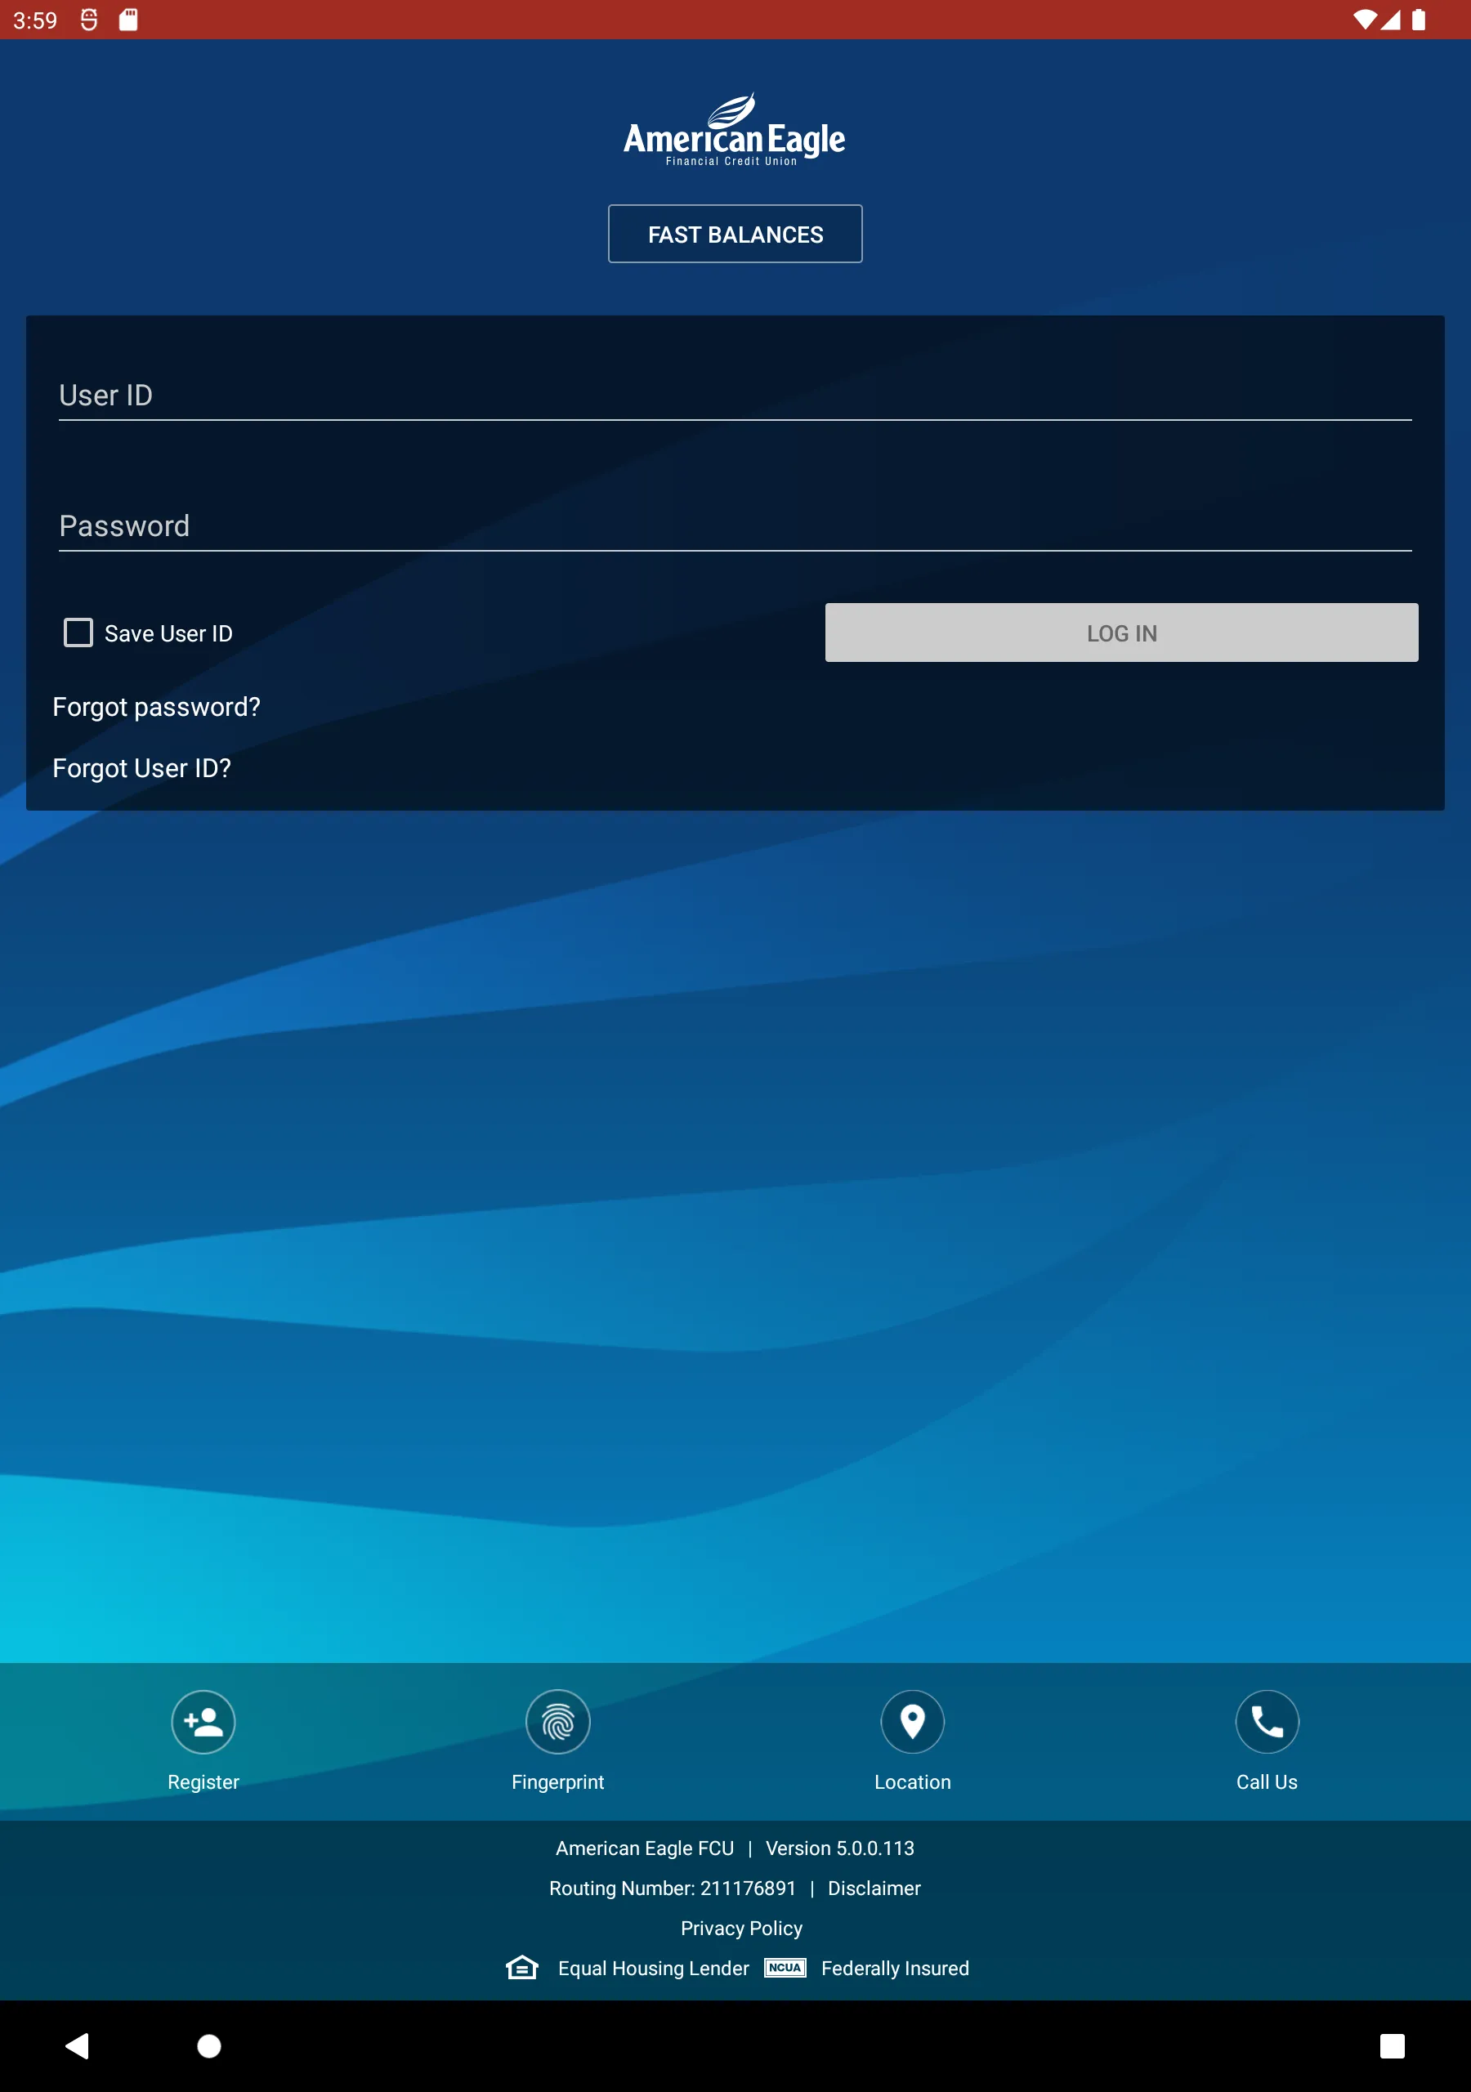Focus the User ID input field
Screen dimensions: 1471x2092
[735, 395]
